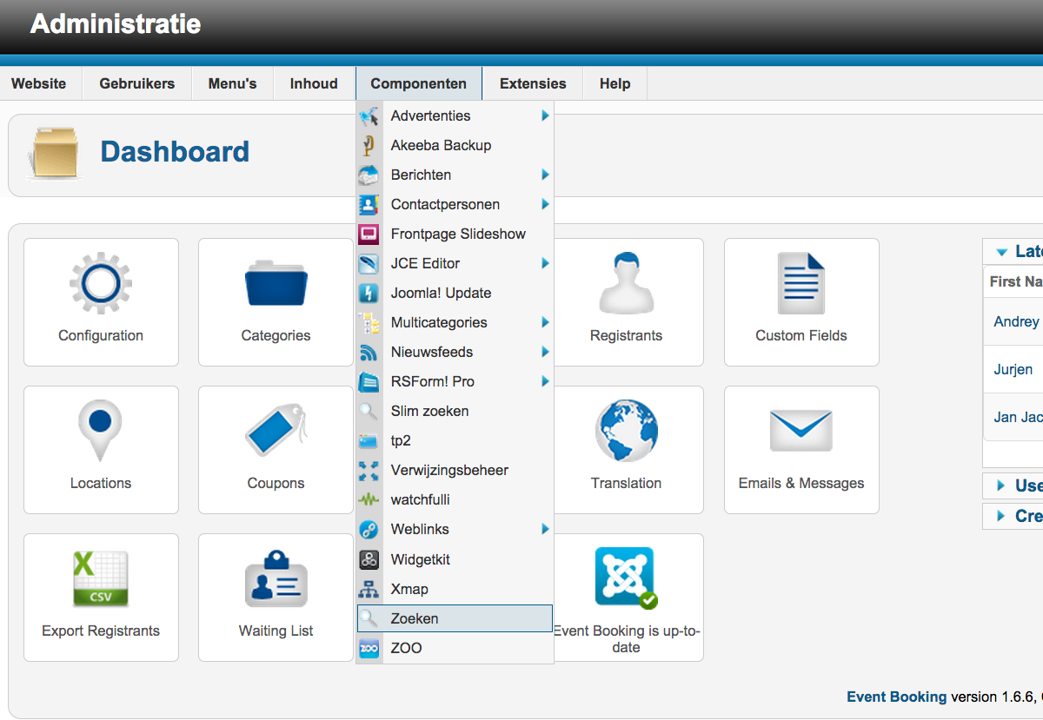
Task: Open the Configuration gear icon
Action: (101, 284)
